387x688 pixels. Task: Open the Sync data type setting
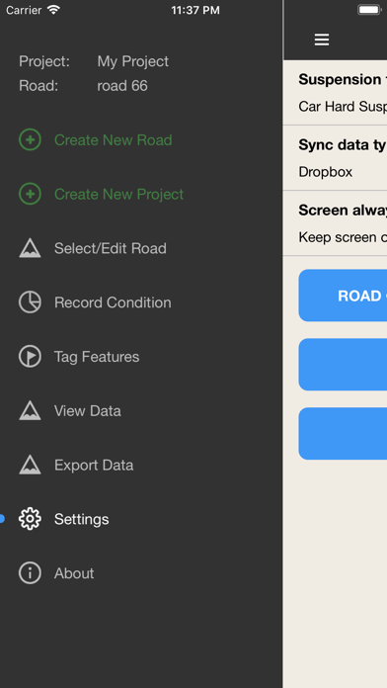tap(336, 158)
